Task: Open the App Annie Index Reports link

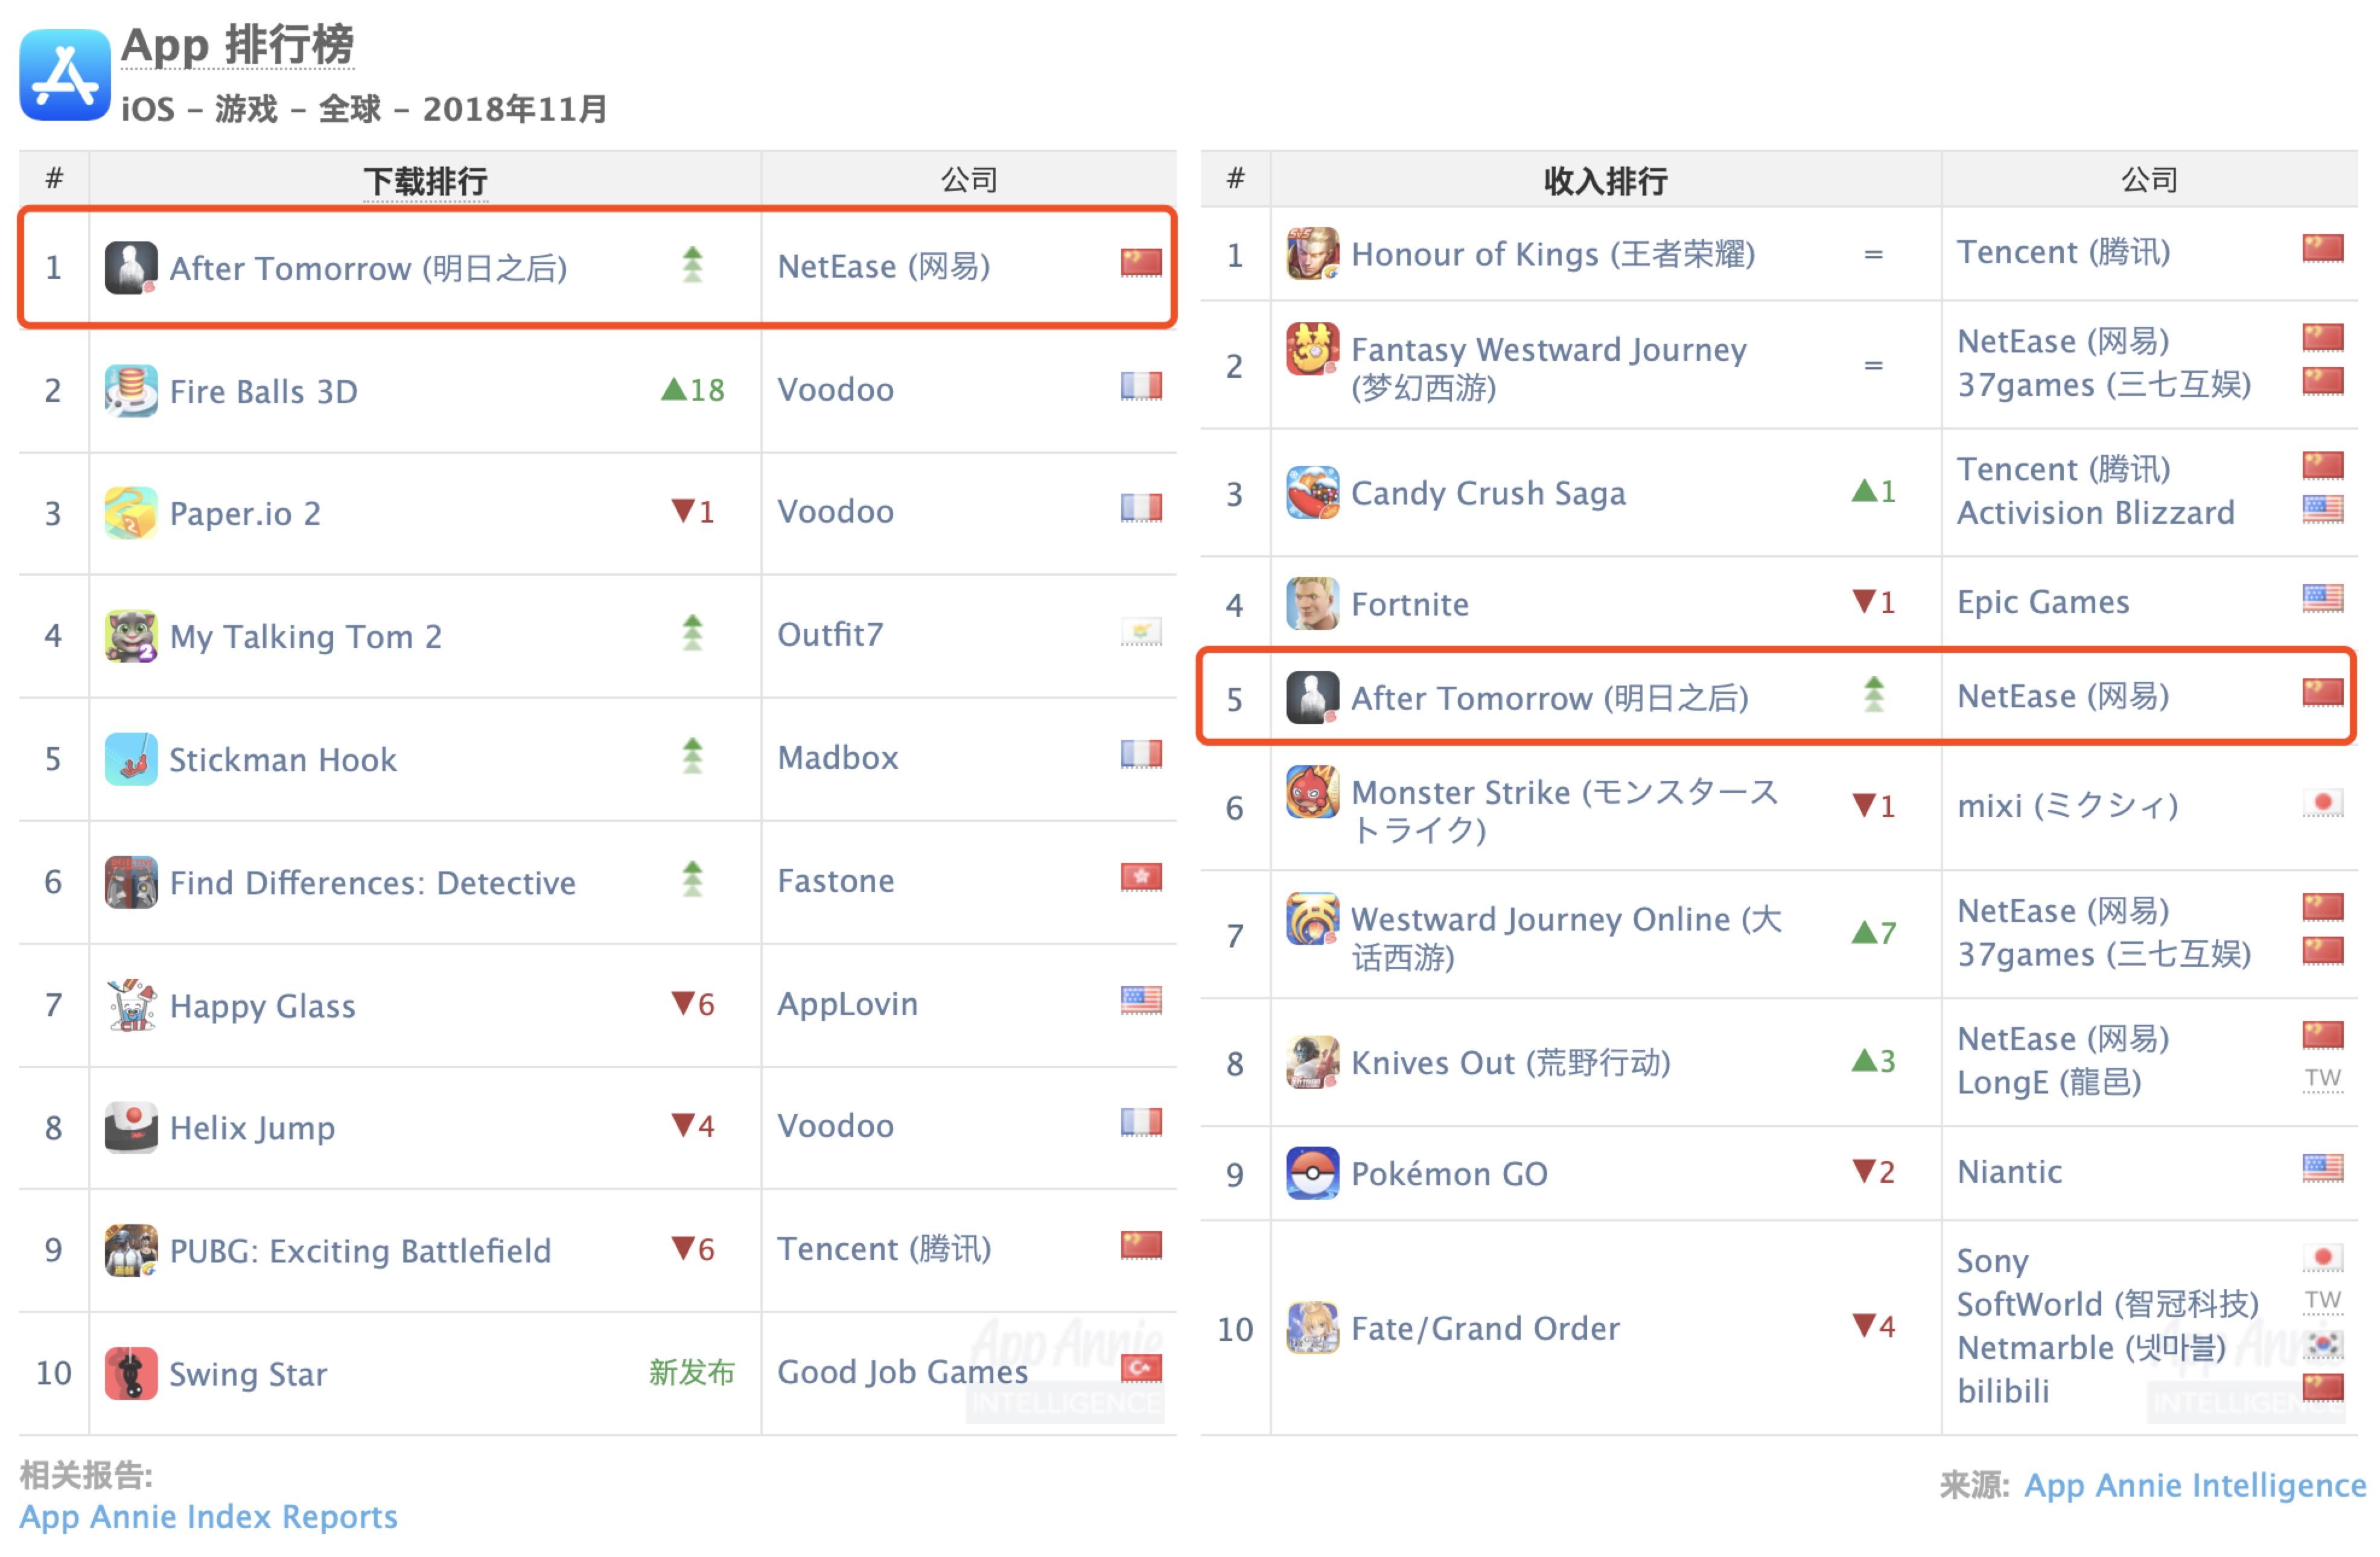Action: 209,1518
